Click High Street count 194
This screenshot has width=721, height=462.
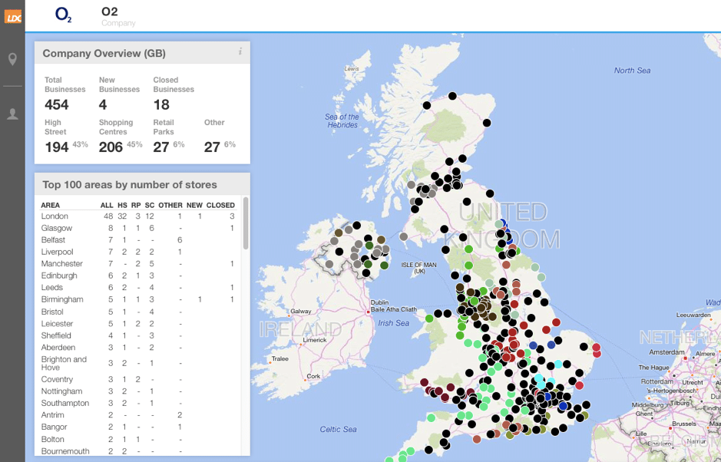pyautogui.click(x=57, y=147)
